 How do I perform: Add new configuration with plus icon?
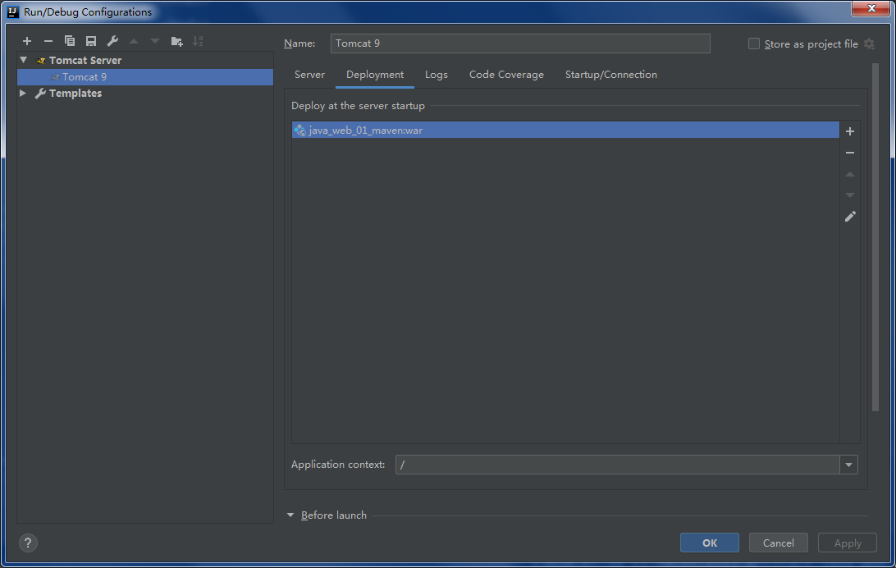pos(27,41)
